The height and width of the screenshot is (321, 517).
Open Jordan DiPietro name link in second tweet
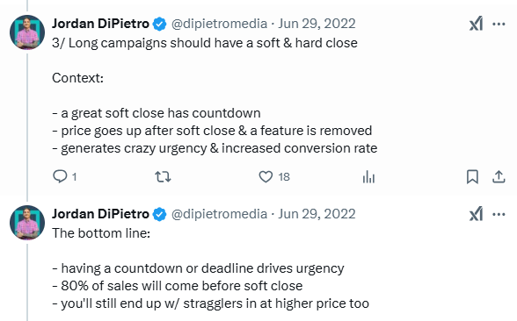[100, 214]
